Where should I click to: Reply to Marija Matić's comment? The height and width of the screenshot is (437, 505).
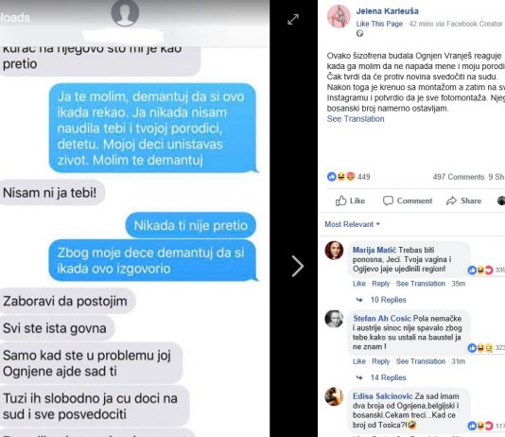[x=381, y=284]
